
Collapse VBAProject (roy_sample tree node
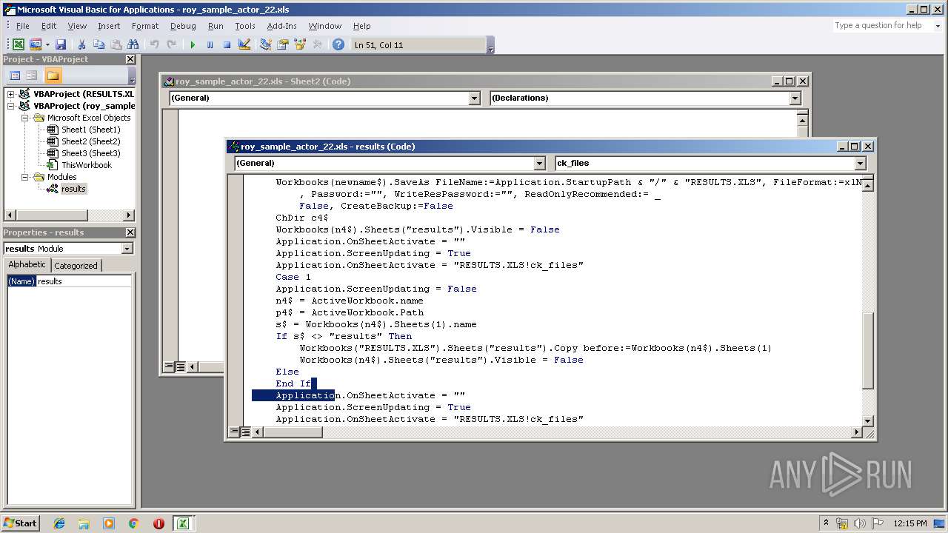pos(11,106)
